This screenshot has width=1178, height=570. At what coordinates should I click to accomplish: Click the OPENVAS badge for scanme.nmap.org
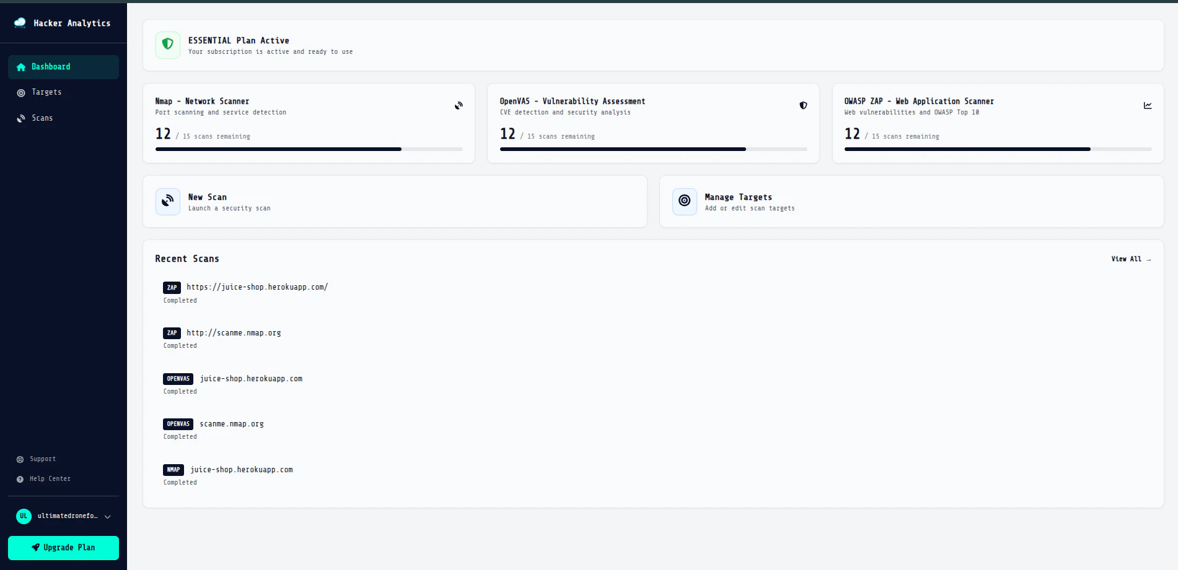[x=178, y=424]
